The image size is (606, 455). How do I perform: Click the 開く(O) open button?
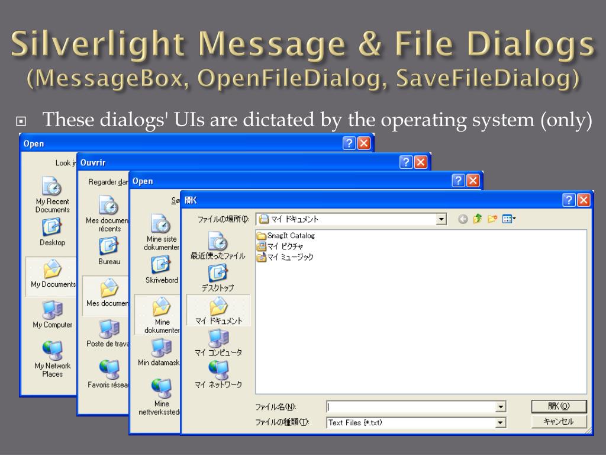click(559, 406)
